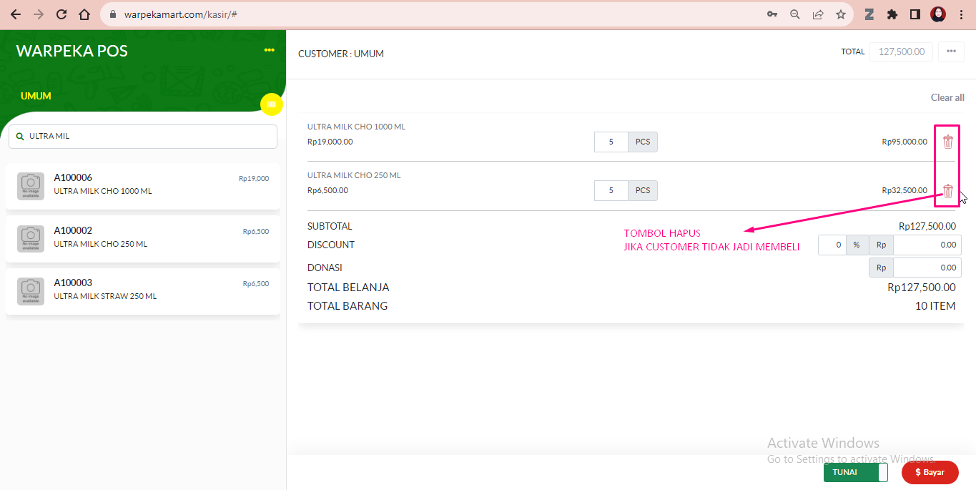
Task: Click the DONASI label
Action: coord(325,268)
